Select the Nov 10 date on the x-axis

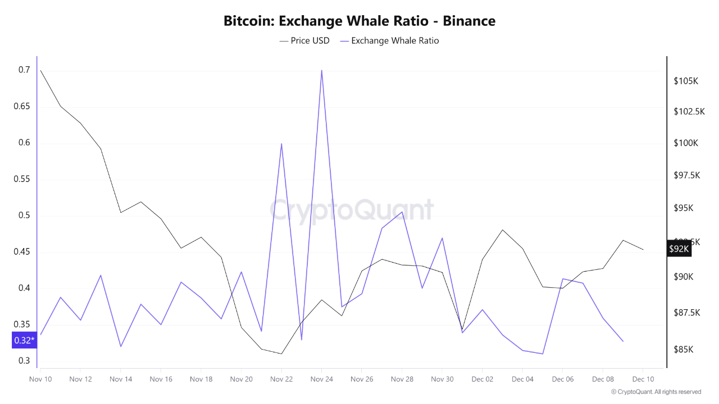40,379
